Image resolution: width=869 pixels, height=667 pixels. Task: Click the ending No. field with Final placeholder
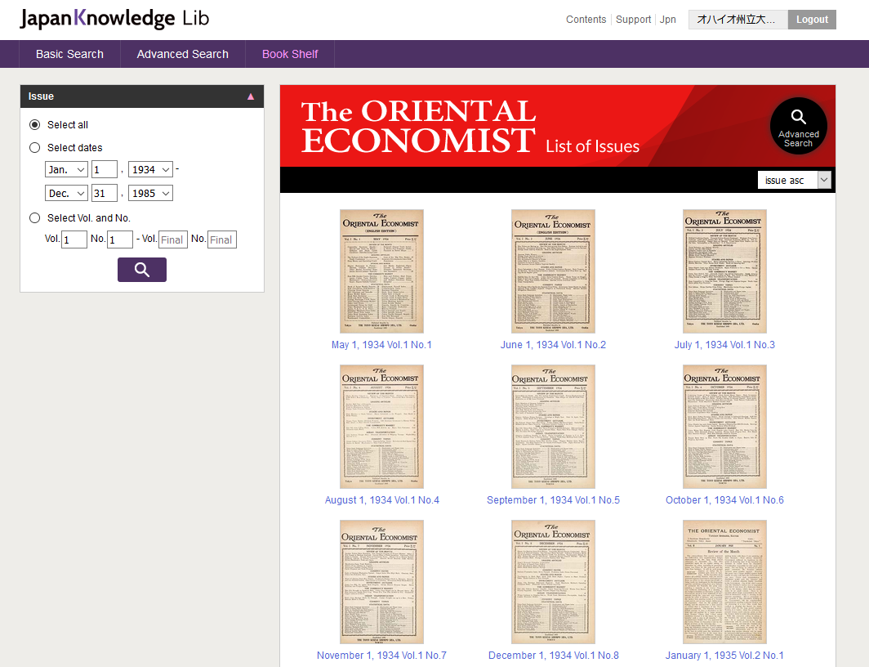[221, 239]
